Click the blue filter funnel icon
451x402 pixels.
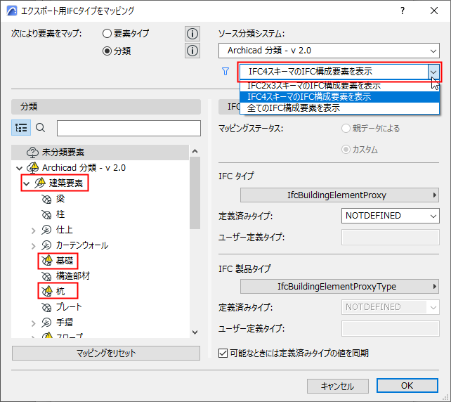click(x=225, y=72)
